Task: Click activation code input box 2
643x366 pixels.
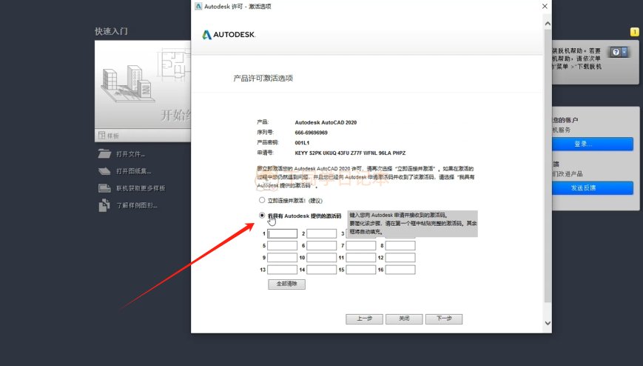Action: pos(321,233)
